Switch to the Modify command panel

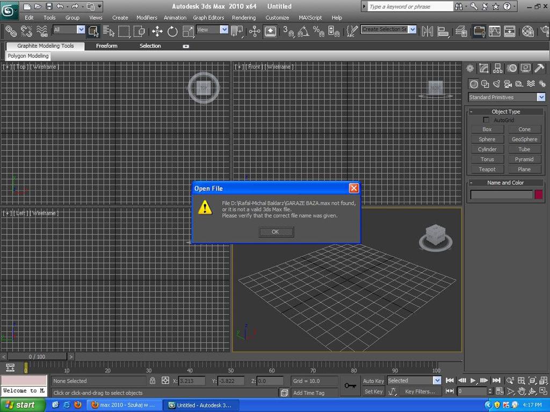tap(484, 68)
